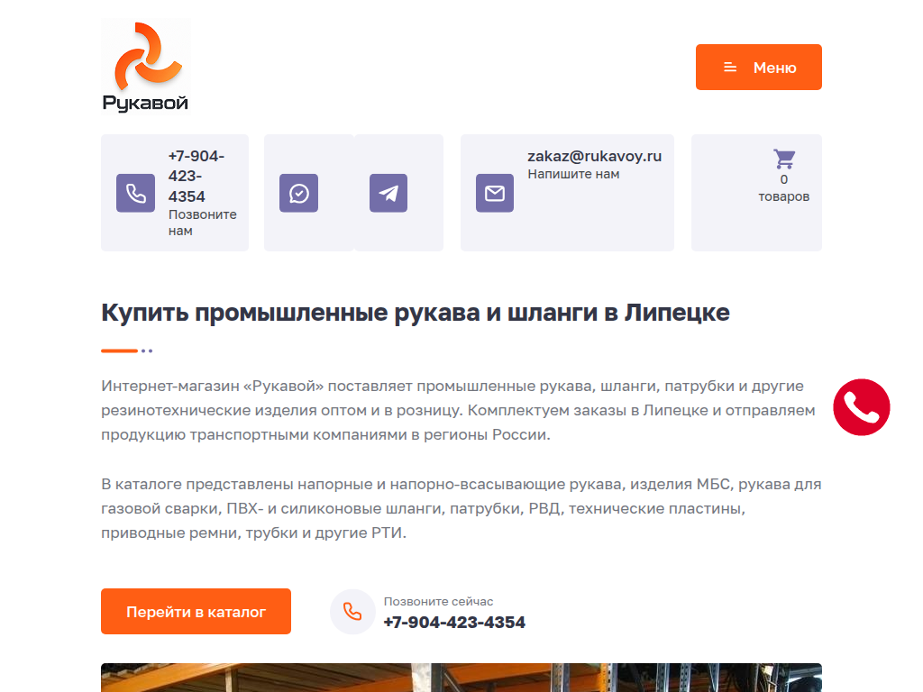Click paragraph starting 'В каталоге представлены'
Image resolution: width=923 pixels, height=692 pixels.
click(461, 508)
